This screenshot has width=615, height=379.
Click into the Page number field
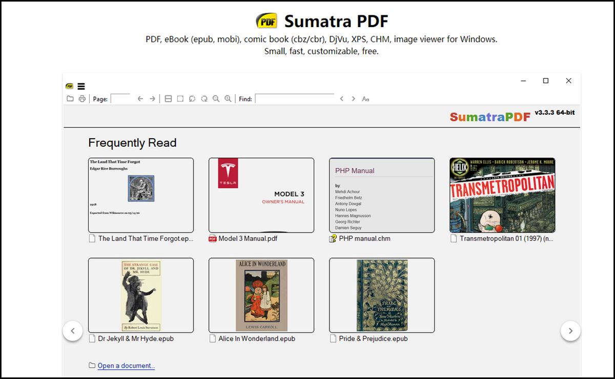(x=120, y=99)
